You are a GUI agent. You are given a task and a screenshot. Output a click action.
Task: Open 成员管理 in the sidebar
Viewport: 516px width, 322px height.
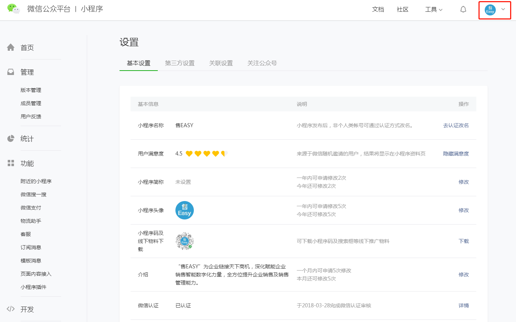(x=31, y=103)
